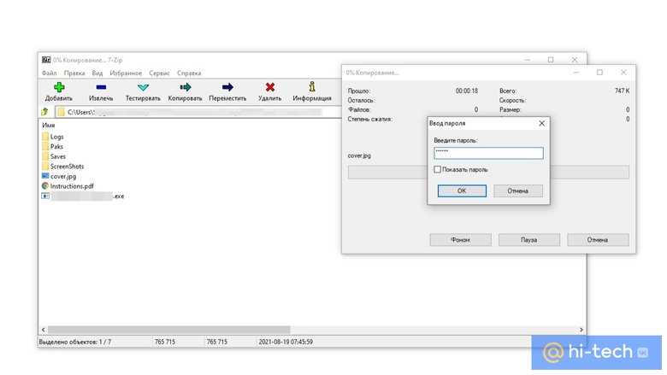Click the password input field
Viewport: 667px width, 375px height.
coord(488,153)
